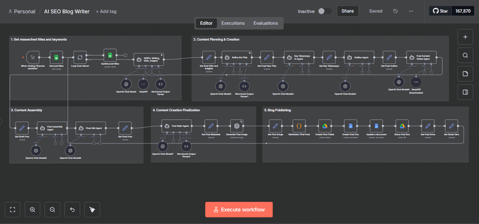Select the 'SERPs, Writing, KWs, Insights' agent node
479x224 pixels.
149,59
